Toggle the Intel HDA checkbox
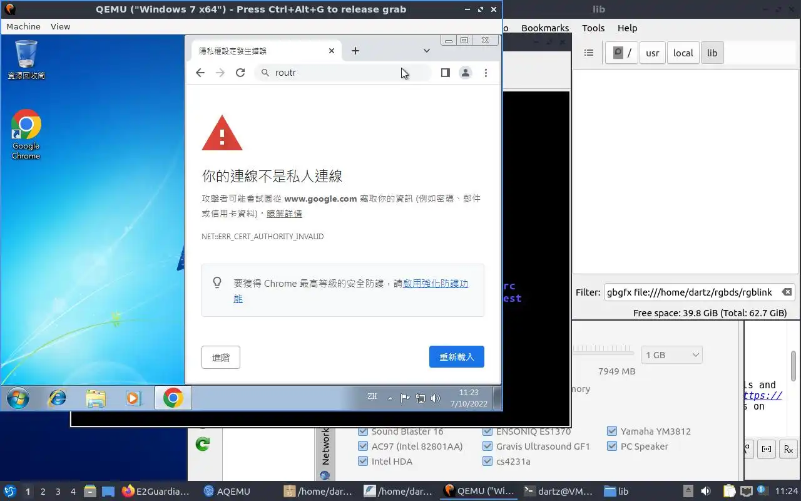Screen dimensions: 801x501 point(363,462)
